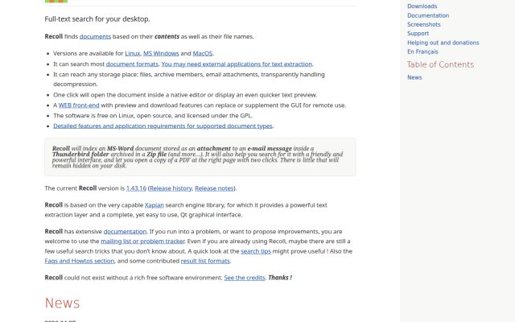
Task: Click the News section heading
Action: tap(63, 303)
